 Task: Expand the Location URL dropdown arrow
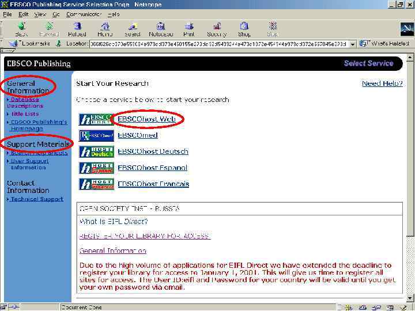(x=353, y=44)
